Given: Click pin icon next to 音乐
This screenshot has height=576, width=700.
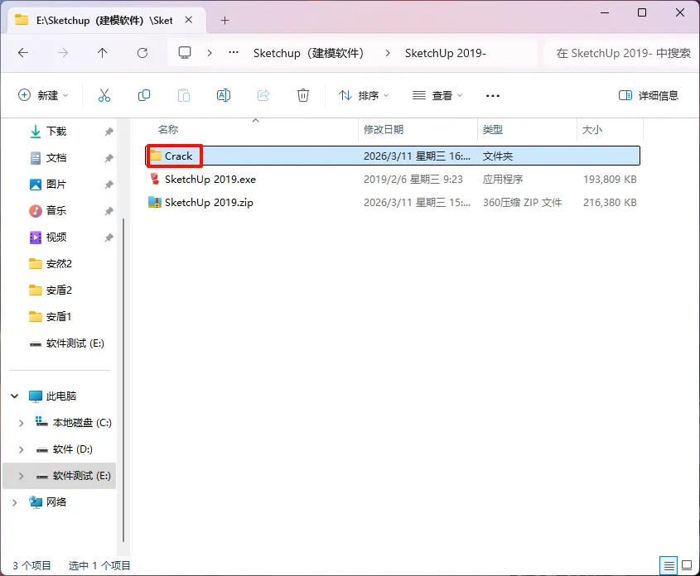Looking at the screenshot, I should point(109,211).
